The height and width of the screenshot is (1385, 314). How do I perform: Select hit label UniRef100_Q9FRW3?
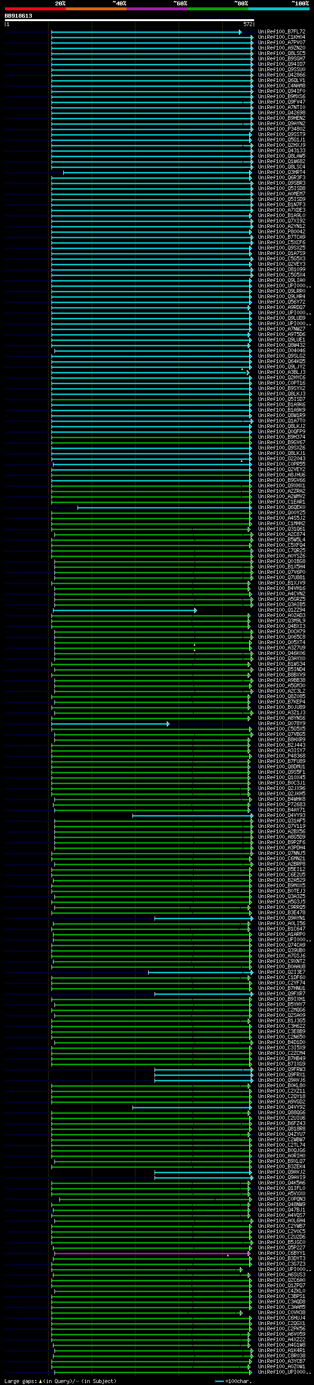click(282, 1070)
